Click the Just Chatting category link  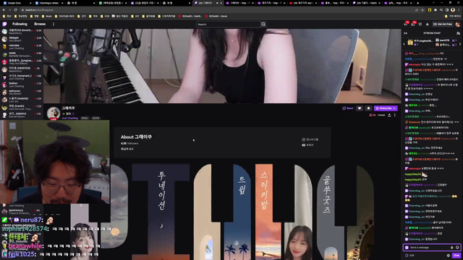pyautogui.click(x=69, y=118)
